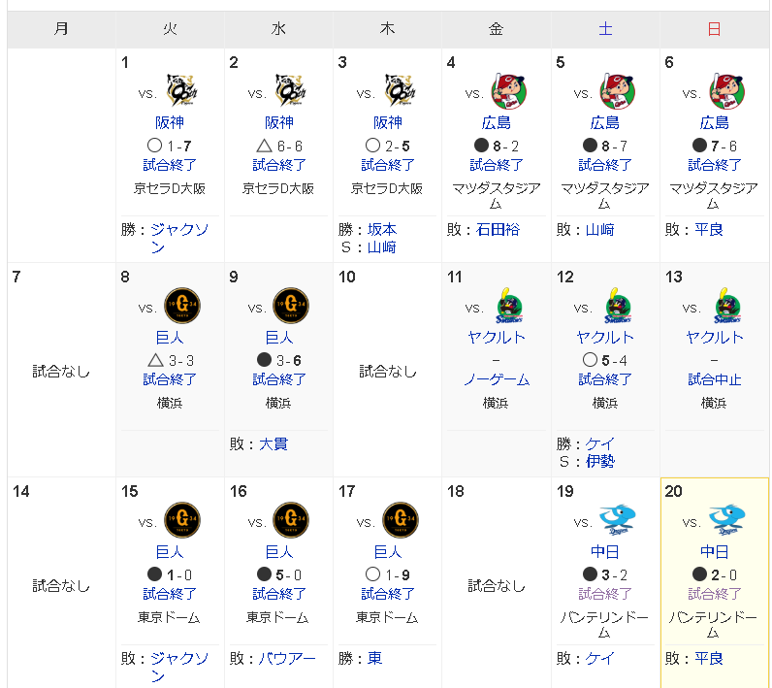772x688 pixels.
Task: Open 中日 team link on day 20
Action: (714, 552)
